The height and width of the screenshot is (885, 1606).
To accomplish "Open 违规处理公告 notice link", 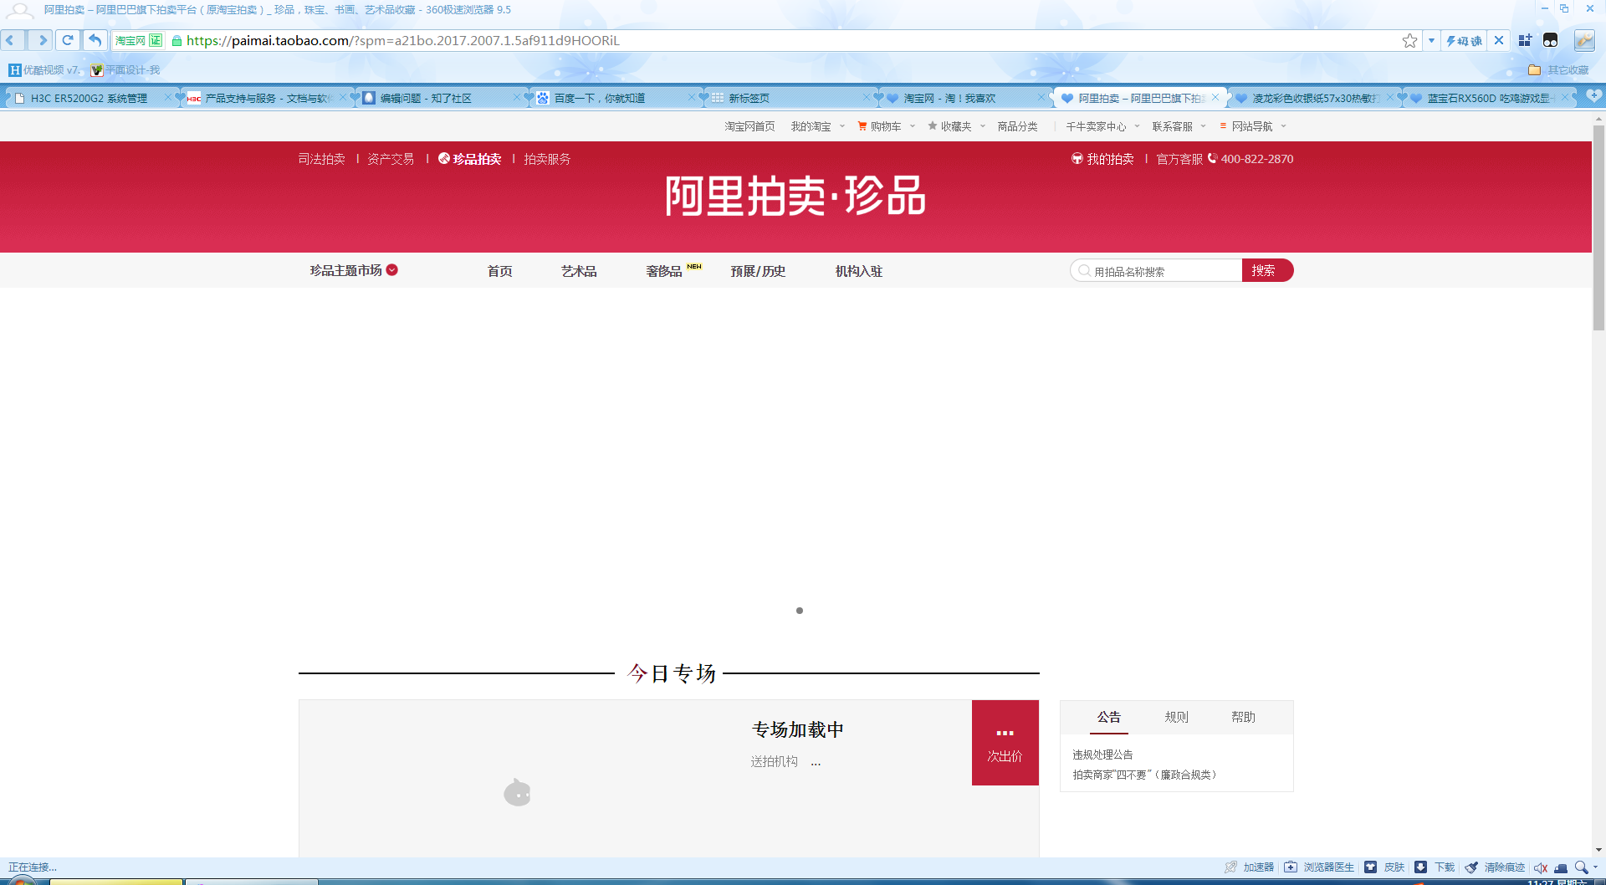I will [1102, 755].
